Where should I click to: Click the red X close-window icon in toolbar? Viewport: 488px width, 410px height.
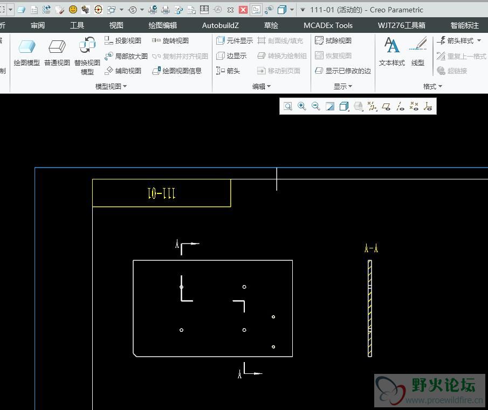click(x=243, y=10)
